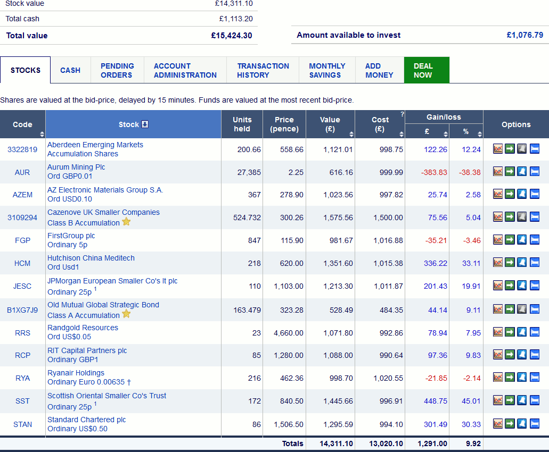Open chart icon for Randgold Resources
Image resolution: width=549 pixels, height=452 pixels.
tap(497, 332)
